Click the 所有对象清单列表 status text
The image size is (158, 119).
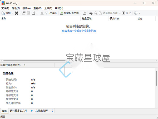click(11, 65)
